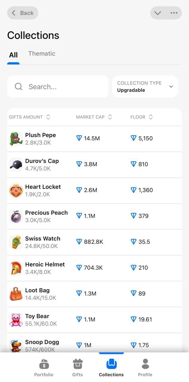189x382 pixels.
Task: Toggle sorting by Gifts Amount
Action: tap(30, 117)
